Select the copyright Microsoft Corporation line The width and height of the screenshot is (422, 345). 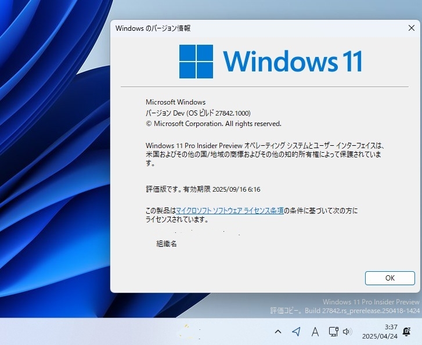tap(214, 124)
